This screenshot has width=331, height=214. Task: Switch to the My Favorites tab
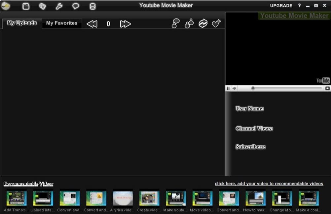[x=62, y=23]
